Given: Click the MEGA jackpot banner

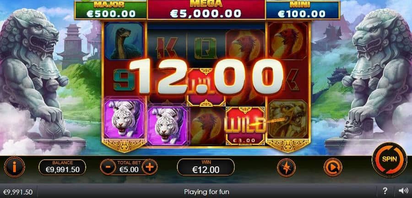Looking at the screenshot, I should [x=206, y=10].
